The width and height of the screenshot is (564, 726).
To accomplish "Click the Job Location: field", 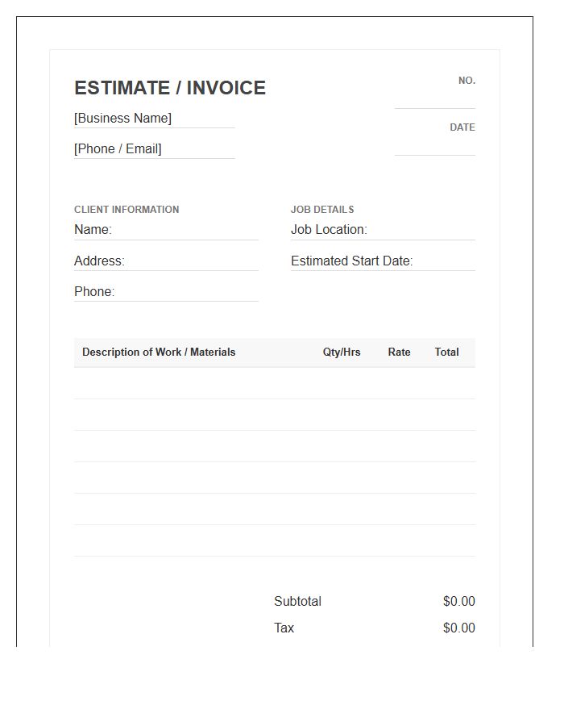I will pyautogui.click(x=383, y=230).
